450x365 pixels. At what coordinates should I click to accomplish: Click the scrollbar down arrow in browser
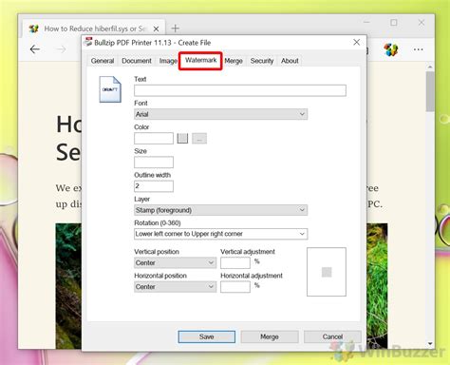[430, 343]
